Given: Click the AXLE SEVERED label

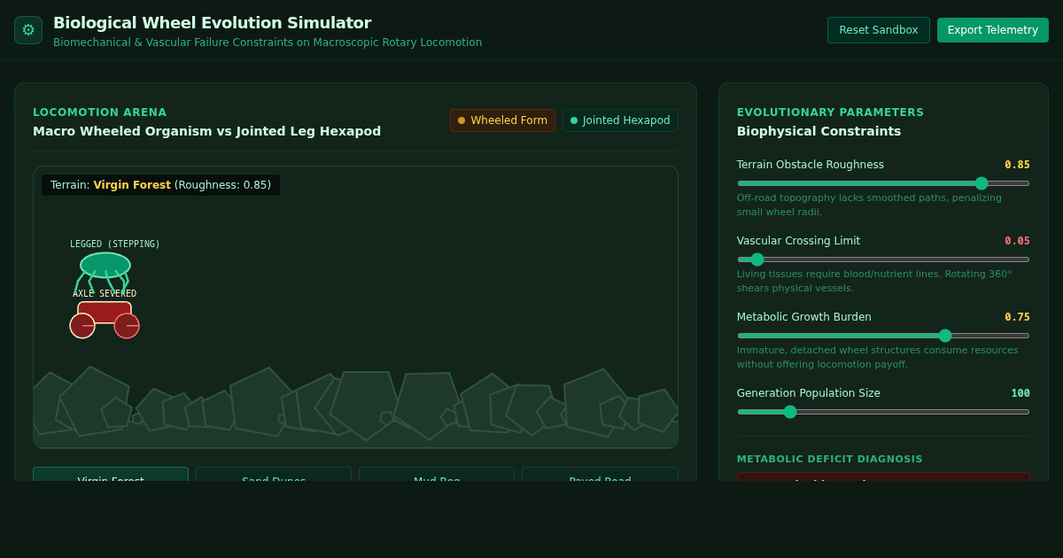Looking at the screenshot, I should (105, 294).
